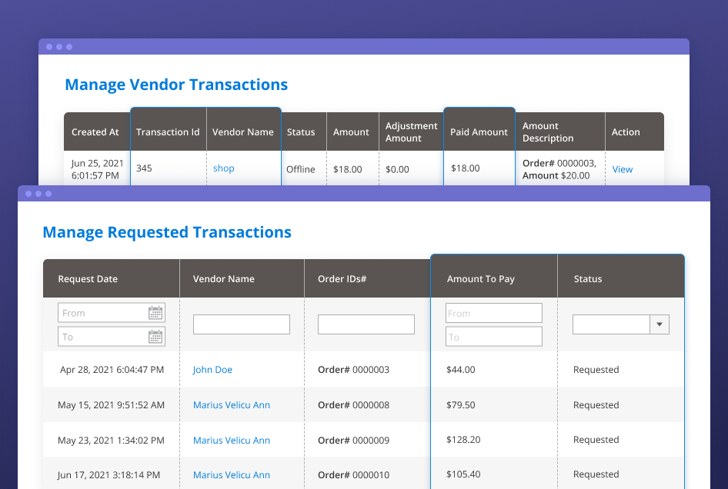The width and height of the screenshot is (728, 489).
Task: Click the Order IDs# filter box
Action: 366,324
